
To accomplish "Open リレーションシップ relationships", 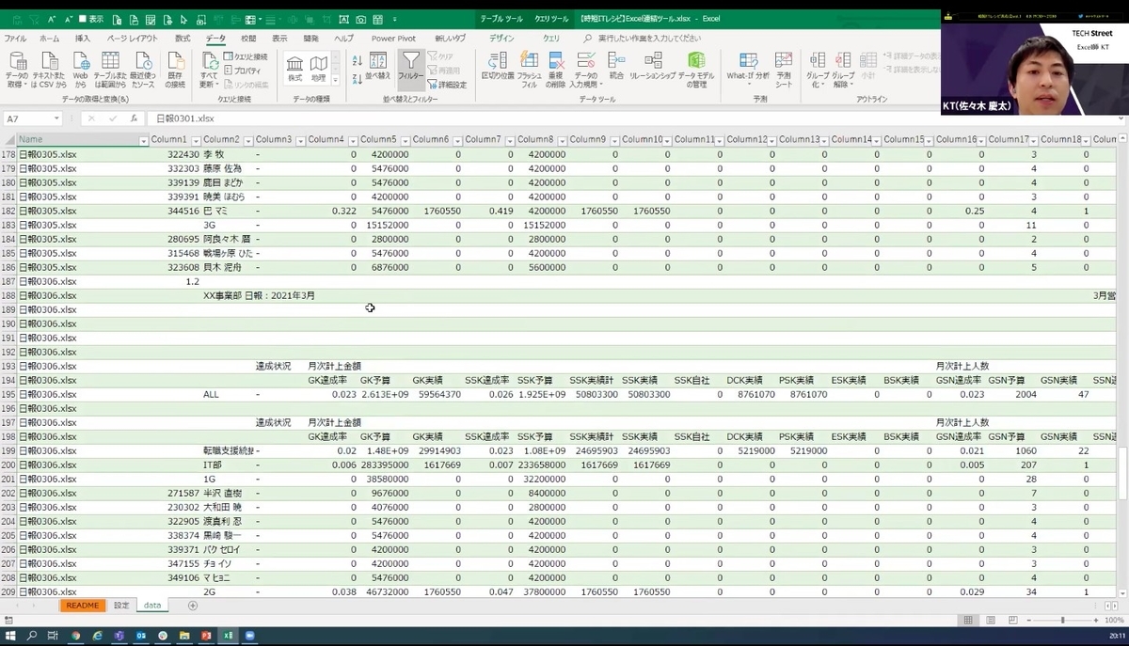I will (x=653, y=66).
